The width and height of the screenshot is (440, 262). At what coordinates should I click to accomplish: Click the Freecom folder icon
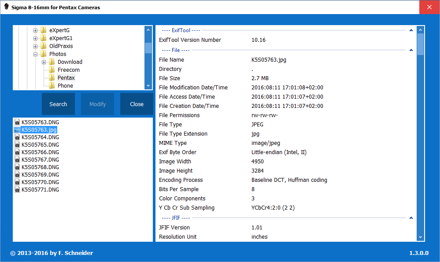(52, 70)
